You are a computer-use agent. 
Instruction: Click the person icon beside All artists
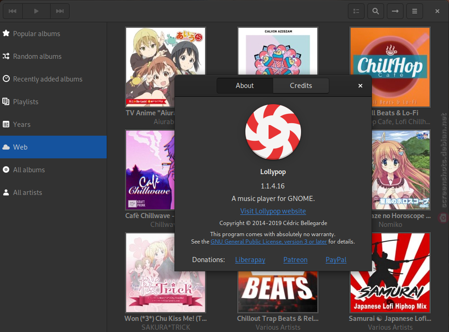(x=6, y=193)
